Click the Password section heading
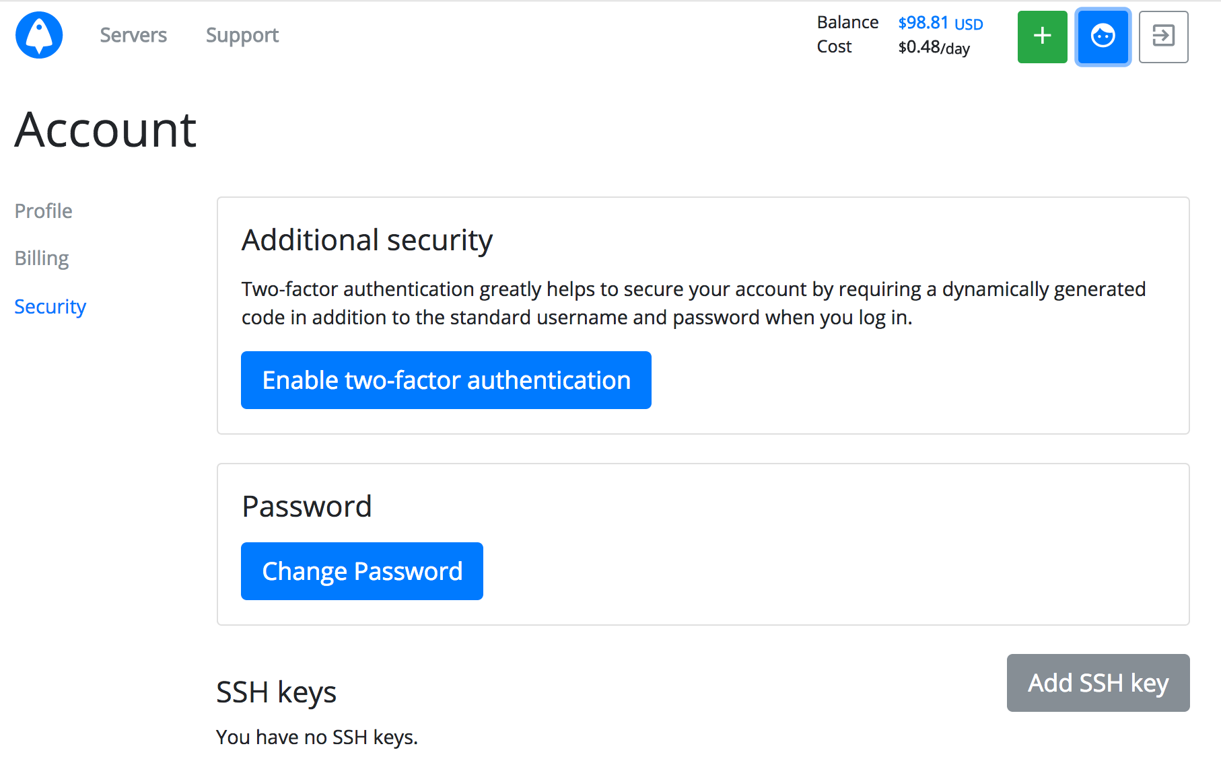The image size is (1221, 767). coord(307,506)
